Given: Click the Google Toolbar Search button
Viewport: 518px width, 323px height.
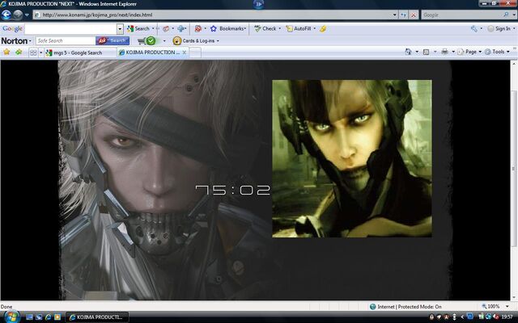Looking at the screenshot, I should [x=138, y=29].
